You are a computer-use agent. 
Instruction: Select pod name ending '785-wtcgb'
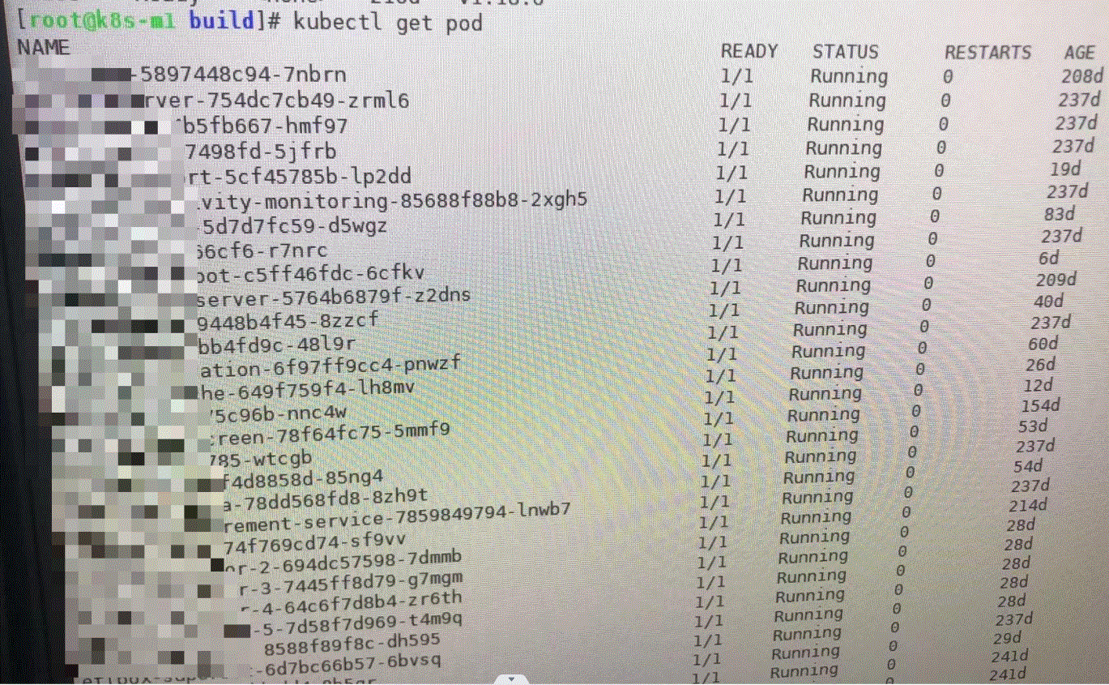260,459
